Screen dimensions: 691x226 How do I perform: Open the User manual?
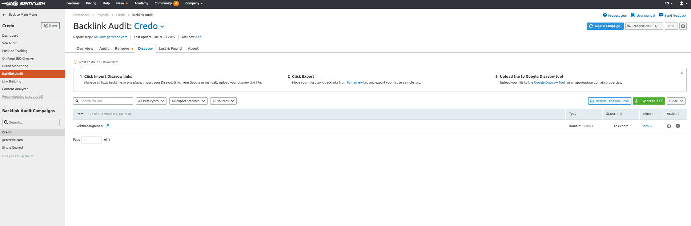pyautogui.click(x=643, y=15)
